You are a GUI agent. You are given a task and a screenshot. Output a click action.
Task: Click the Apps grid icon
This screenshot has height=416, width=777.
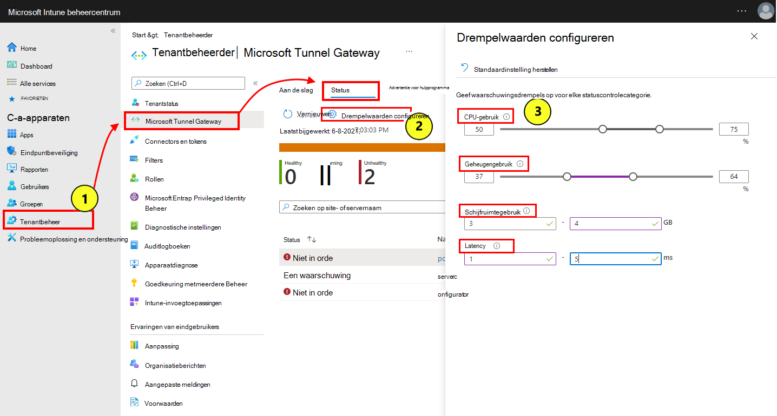(x=12, y=135)
